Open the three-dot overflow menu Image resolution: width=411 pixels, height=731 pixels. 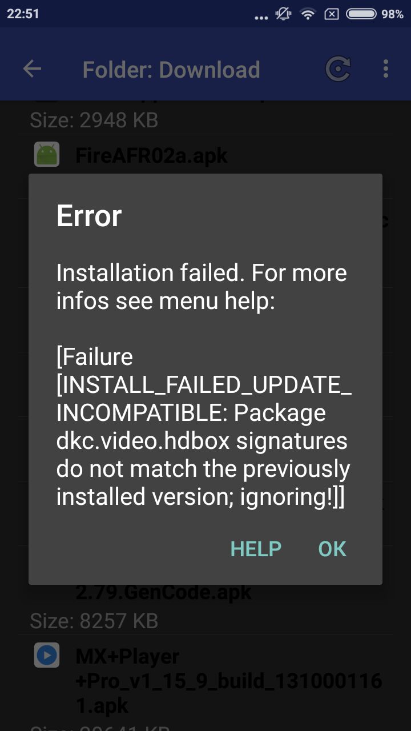tap(386, 69)
